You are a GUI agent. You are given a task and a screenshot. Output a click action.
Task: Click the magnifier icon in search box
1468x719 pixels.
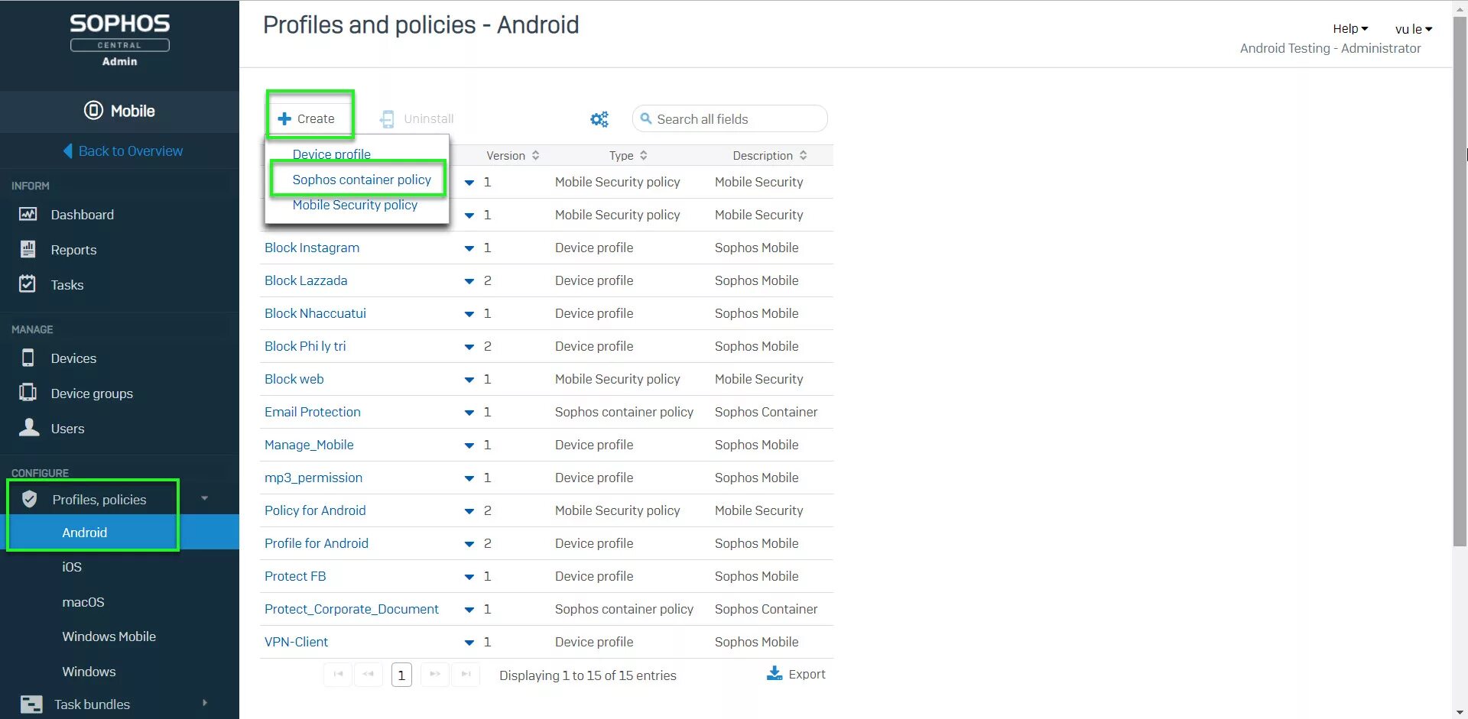pyautogui.click(x=646, y=118)
